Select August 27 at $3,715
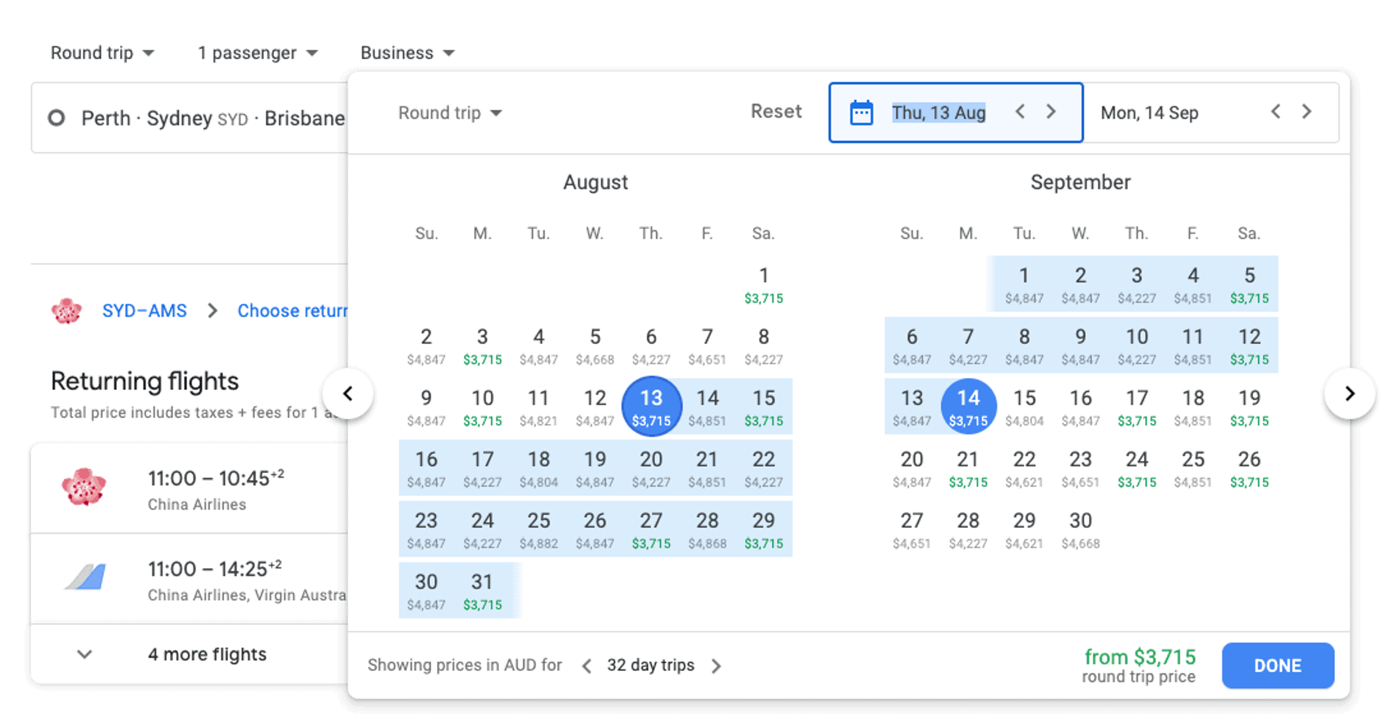 tap(651, 529)
